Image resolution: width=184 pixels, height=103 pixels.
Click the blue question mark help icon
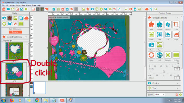coord(151,9)
